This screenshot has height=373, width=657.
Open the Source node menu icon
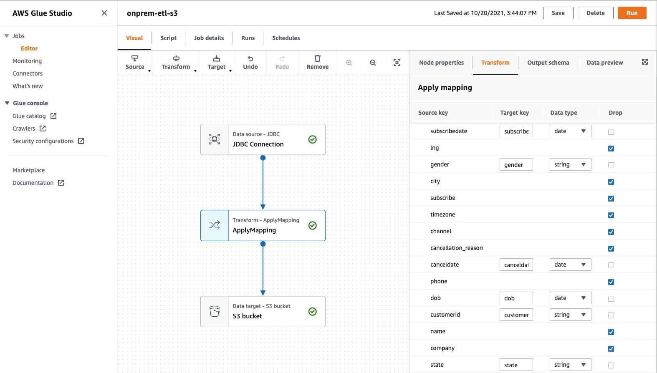pos(135,58)
